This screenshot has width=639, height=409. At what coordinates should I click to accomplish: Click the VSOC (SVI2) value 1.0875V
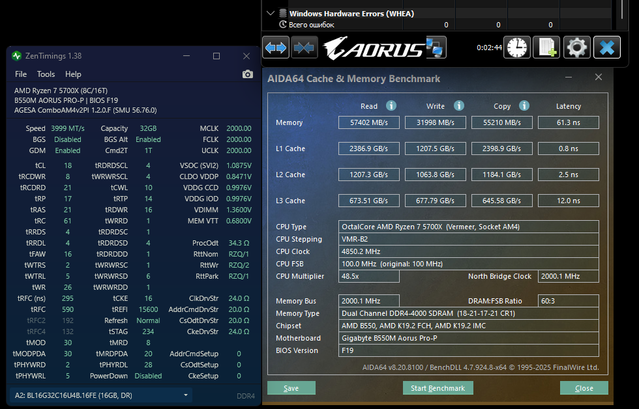tap(239, 165)
